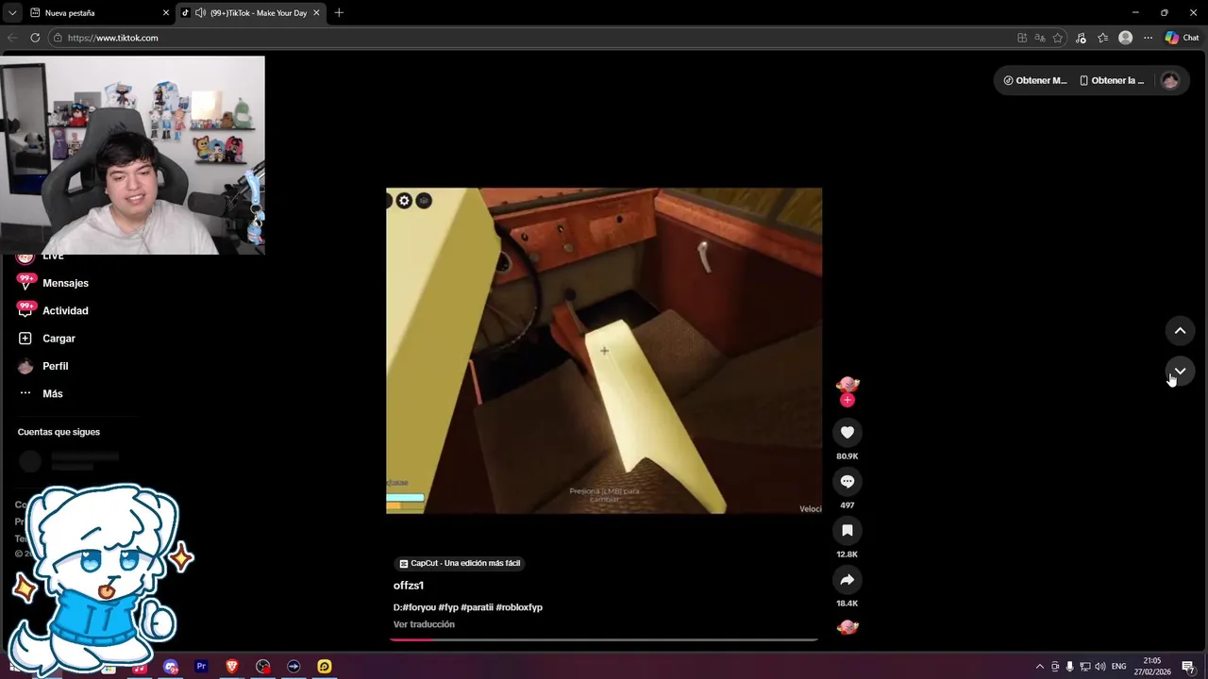
Task: Open profile avatar at top right of page
Action: 1169,80
